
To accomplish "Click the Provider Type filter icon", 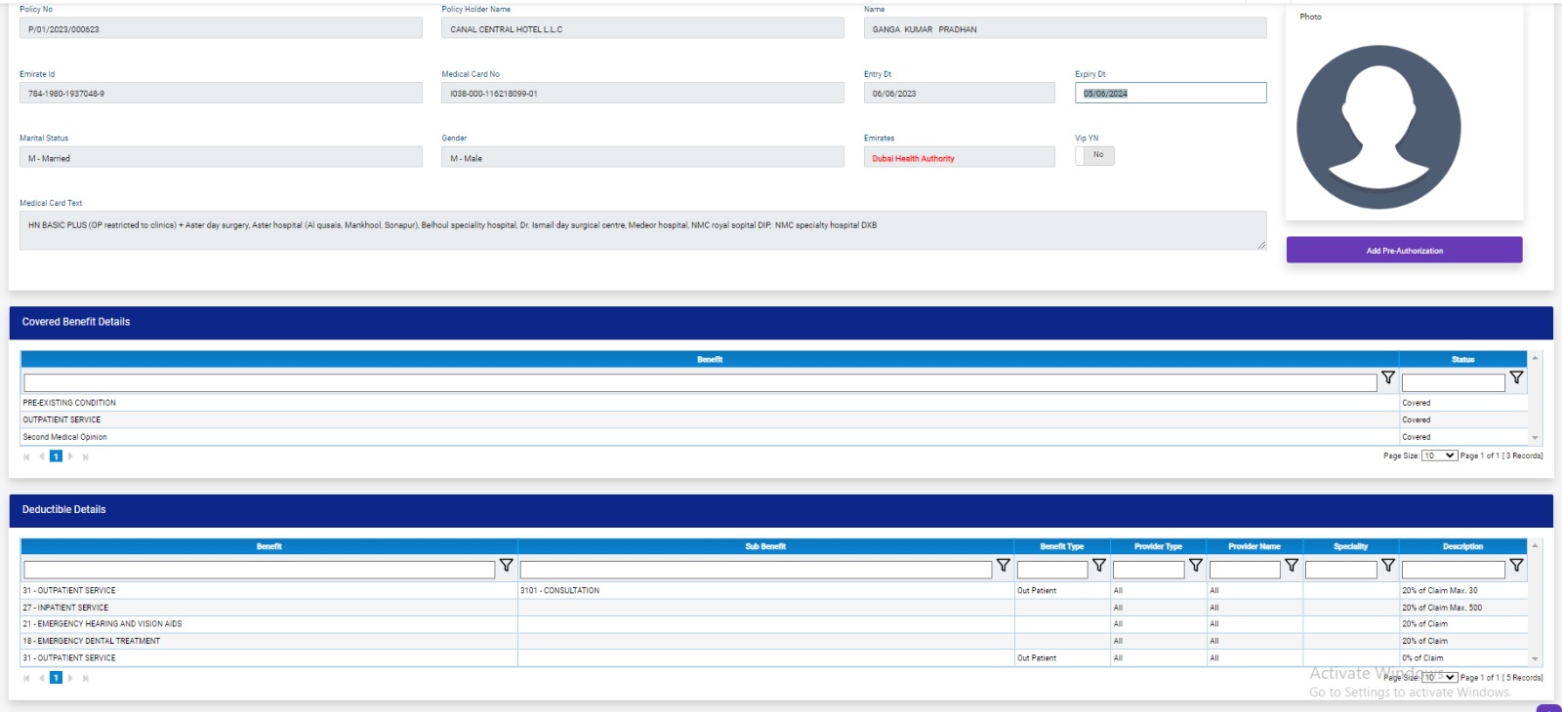I will [1195, 566].
